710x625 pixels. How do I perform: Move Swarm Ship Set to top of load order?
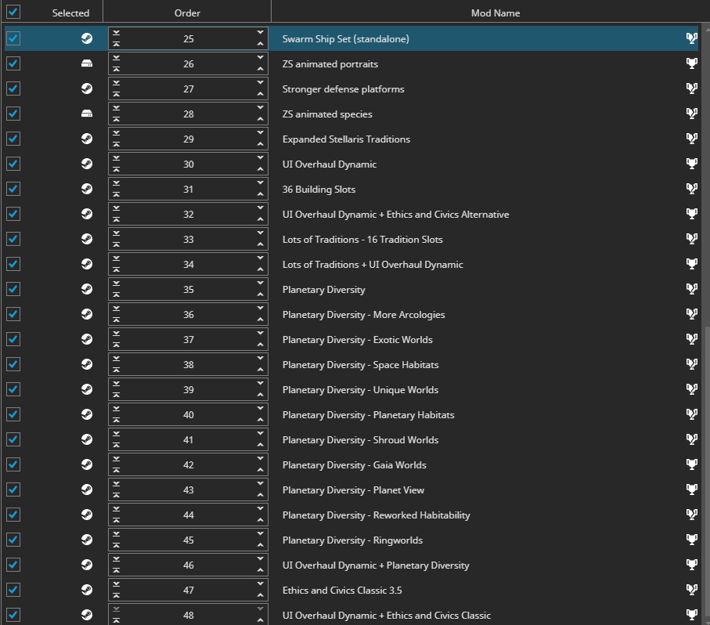tap(117, 44)
